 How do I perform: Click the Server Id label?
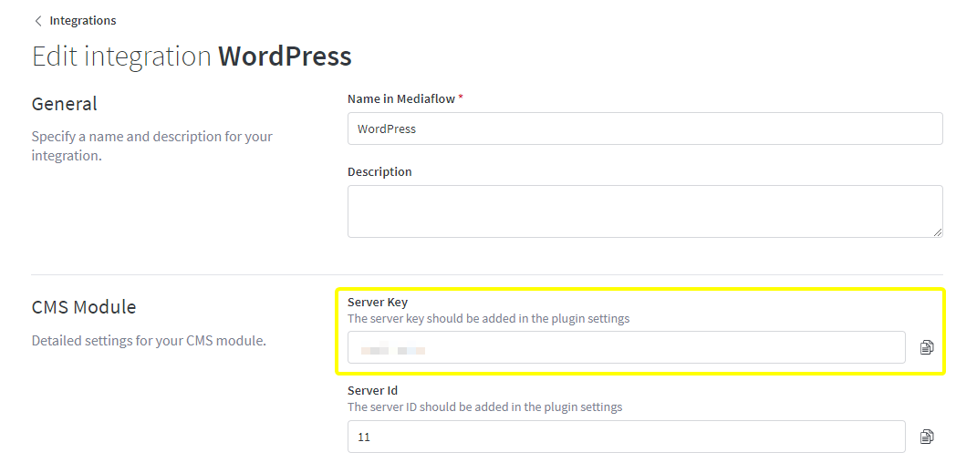click(x=372, y=390)
